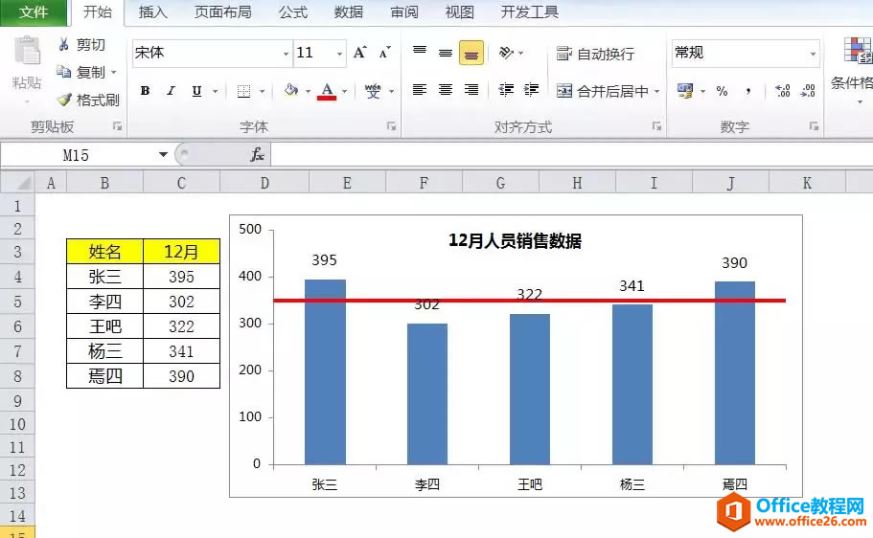Viewport: 873px width, 538px height.
Task: Open Conditional Formatting (条件格式) icon
Action: [858, 51]
